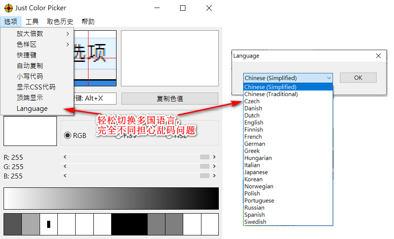This screenshot has width=394, height=239.
Task: Select German language option
Action: 288,144
